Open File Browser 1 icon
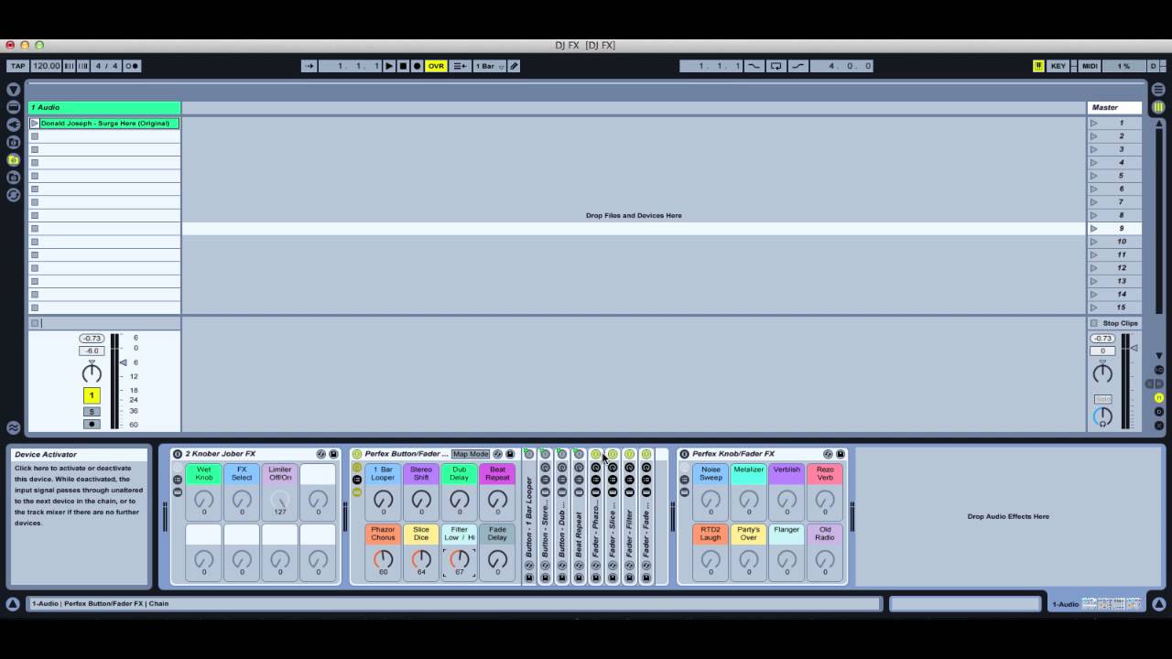Image resolution: width=1172 pixels, height=659 pixels. pos(14,142)
